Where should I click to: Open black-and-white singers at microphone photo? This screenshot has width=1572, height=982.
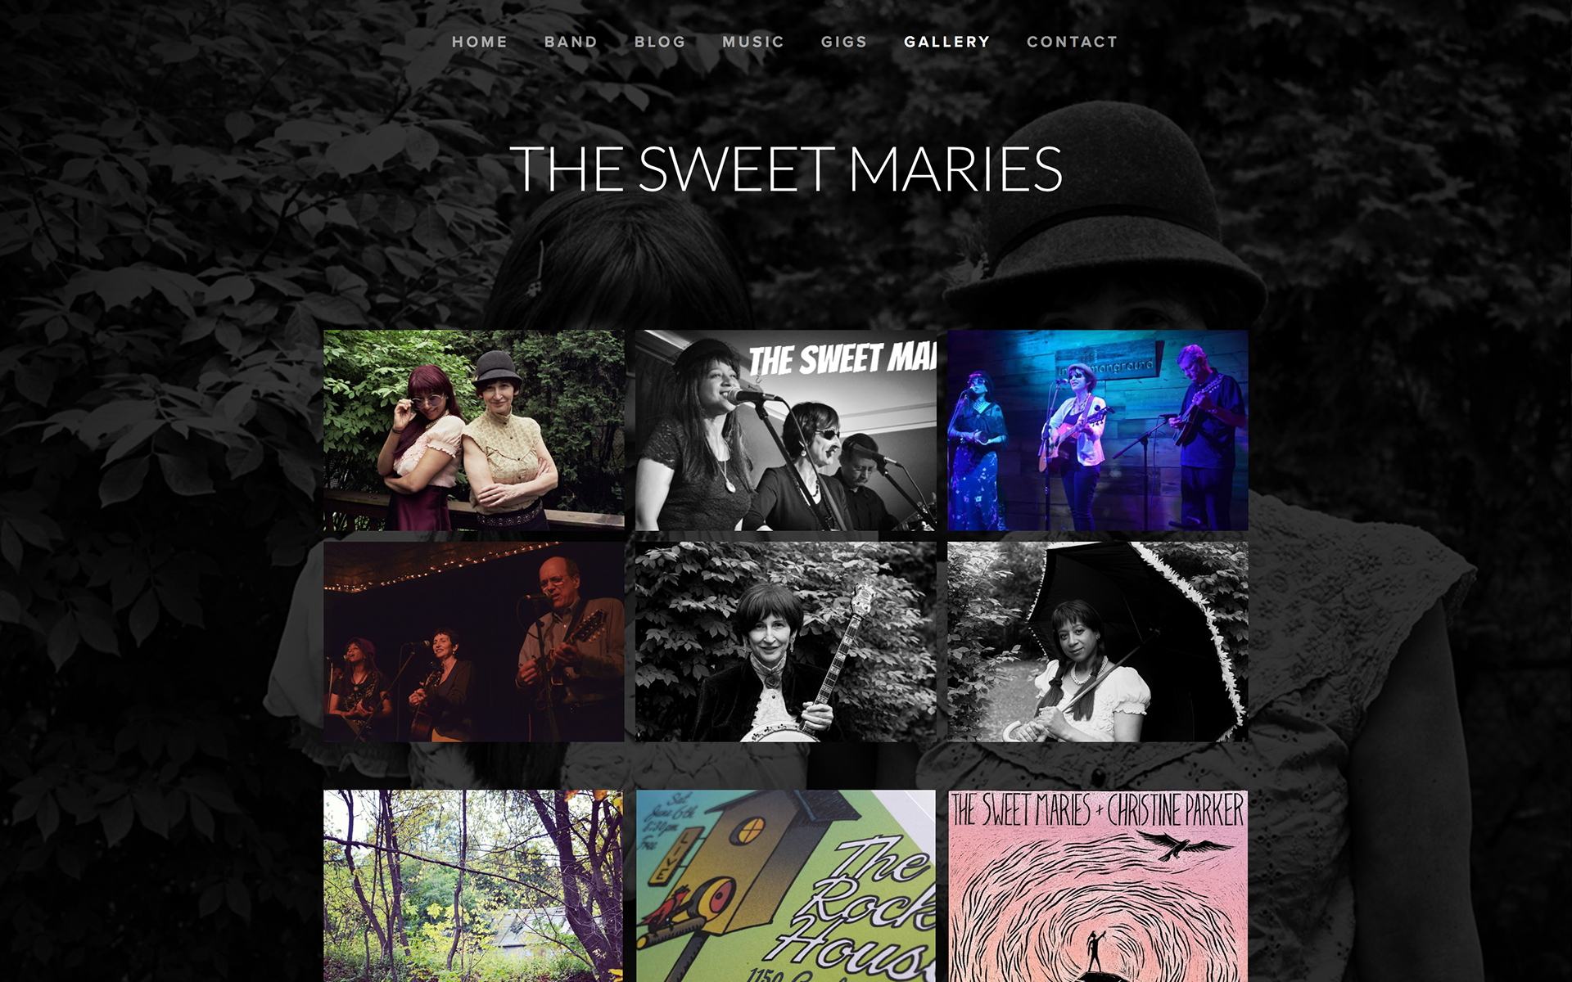(786, 430)
